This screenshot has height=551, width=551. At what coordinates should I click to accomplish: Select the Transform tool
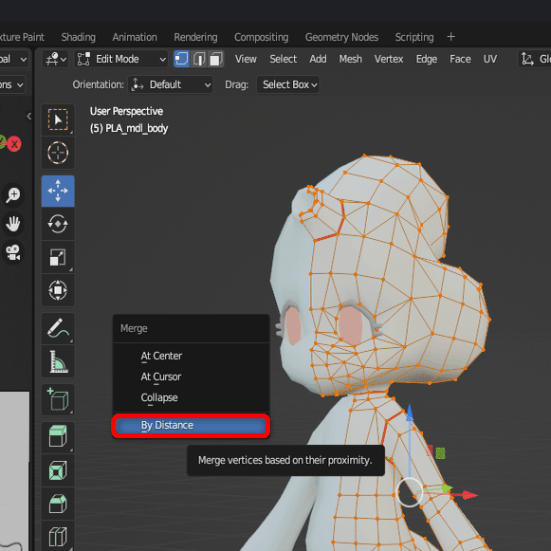click(x=58, y=290)
